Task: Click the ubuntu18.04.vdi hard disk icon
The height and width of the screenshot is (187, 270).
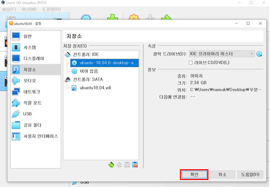Action: click(x=74, y=88)
